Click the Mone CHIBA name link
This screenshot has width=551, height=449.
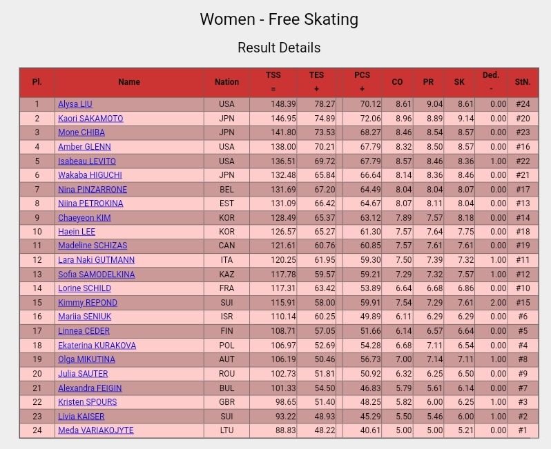tap(81, 132)
